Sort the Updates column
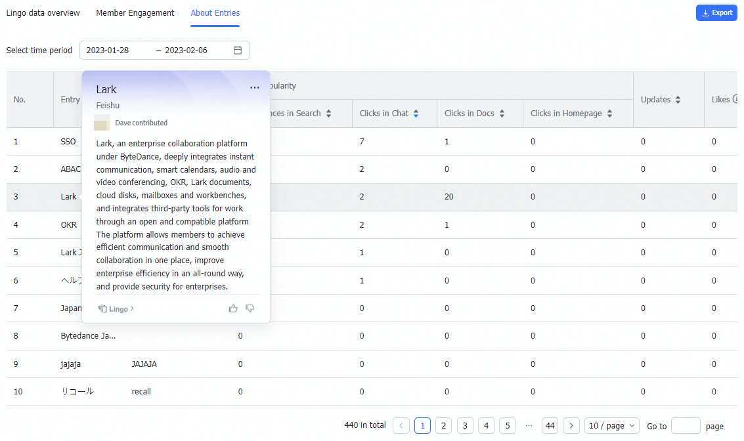This screenshot has width=744, height=441. click(678, 99)
